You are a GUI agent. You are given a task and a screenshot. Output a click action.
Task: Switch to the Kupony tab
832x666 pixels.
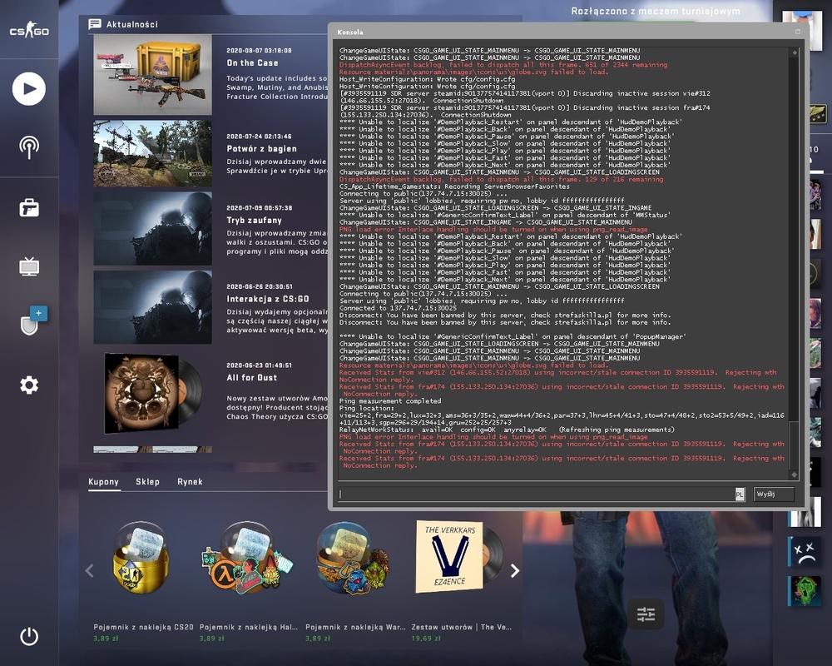(103, 482)
